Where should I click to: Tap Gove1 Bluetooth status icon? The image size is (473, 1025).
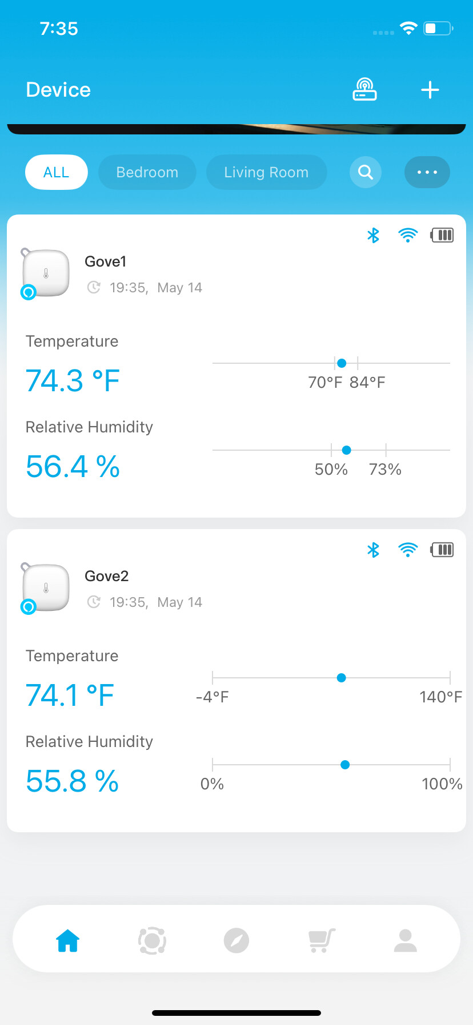point(373,235)
